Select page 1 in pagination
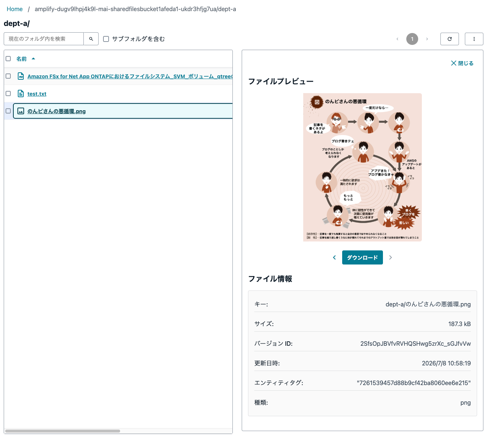This screenshot has width=486, height=437. (x=412, y=39)
